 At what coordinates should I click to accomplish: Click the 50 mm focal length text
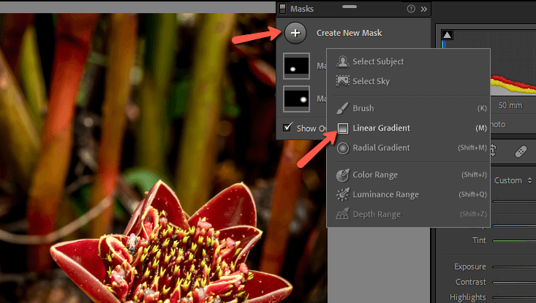510,105
